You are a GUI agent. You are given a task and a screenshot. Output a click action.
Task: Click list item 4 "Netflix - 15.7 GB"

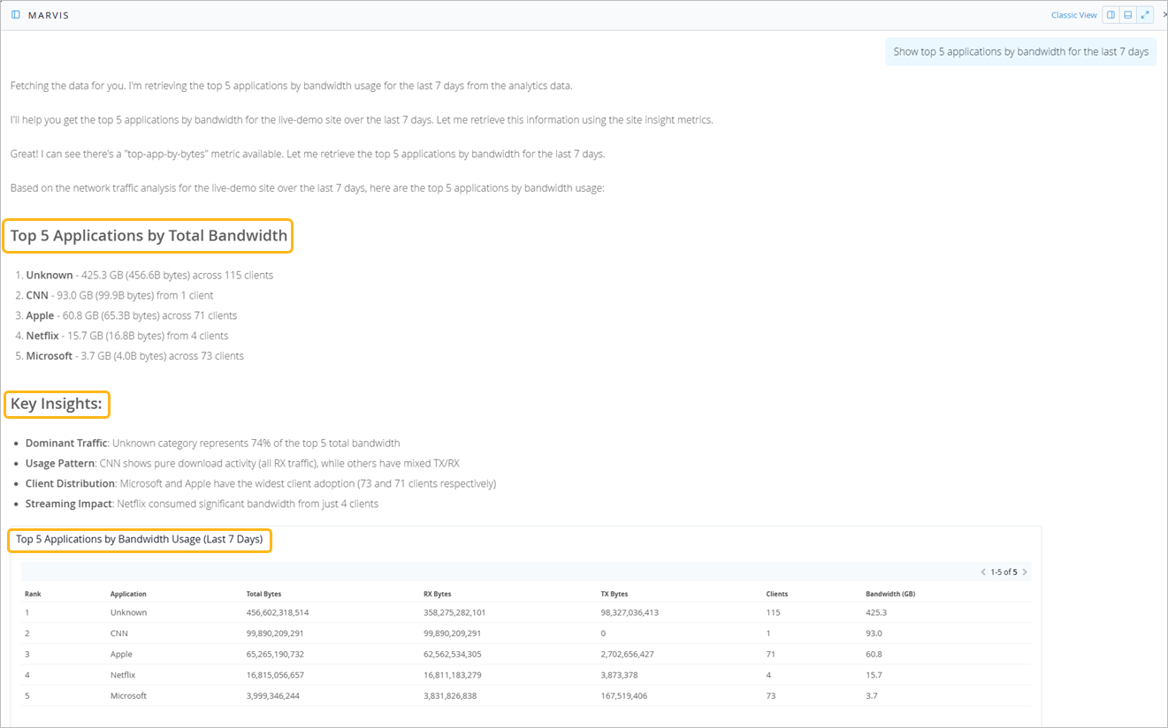click(x=127, y=336)
